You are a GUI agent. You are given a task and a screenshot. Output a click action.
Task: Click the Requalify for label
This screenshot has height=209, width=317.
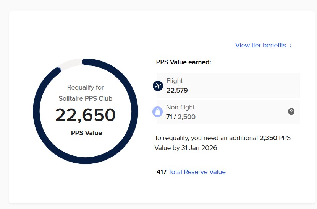(x=85, y=87)
